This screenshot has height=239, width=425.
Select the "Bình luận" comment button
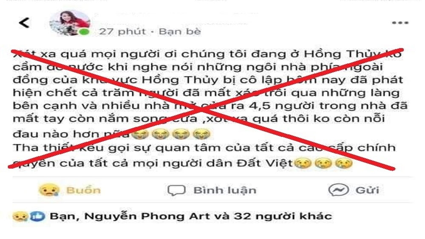pos(225,190)
